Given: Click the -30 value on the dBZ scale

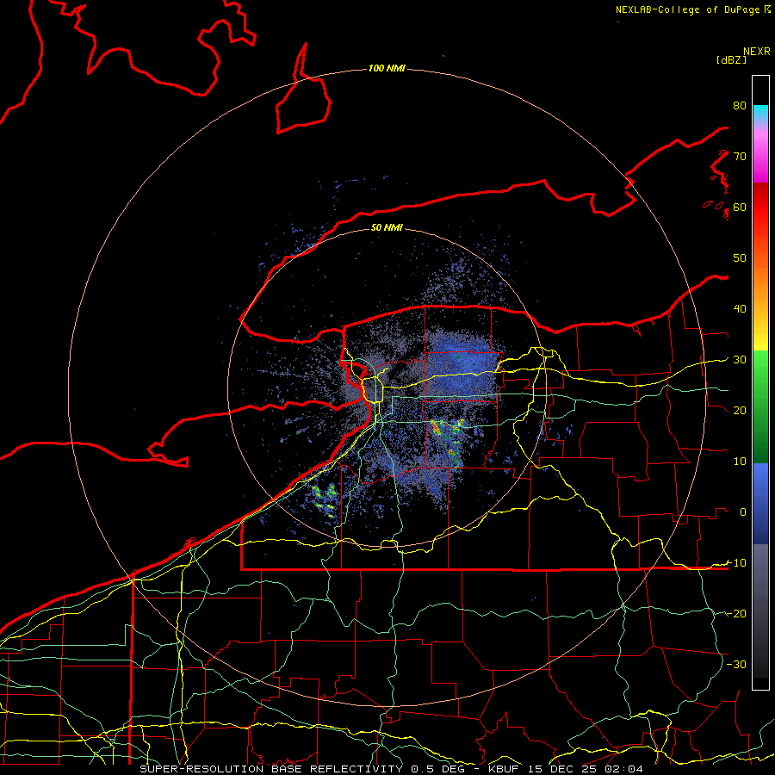Looking at the screenshot, I should tap(736, 664).
